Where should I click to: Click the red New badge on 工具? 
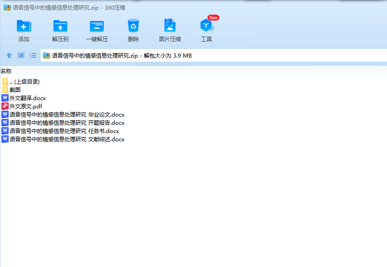[x=213, y=17]
